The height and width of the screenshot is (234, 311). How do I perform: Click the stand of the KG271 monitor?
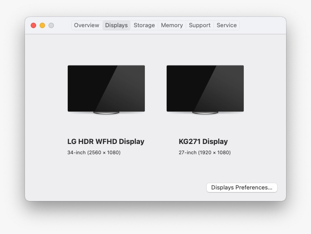point(205,113)
